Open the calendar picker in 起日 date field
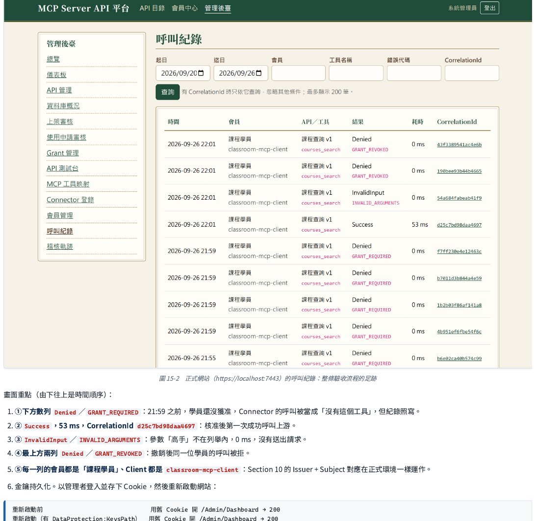This screenshot has height=521, width=536. coord(201,73)
